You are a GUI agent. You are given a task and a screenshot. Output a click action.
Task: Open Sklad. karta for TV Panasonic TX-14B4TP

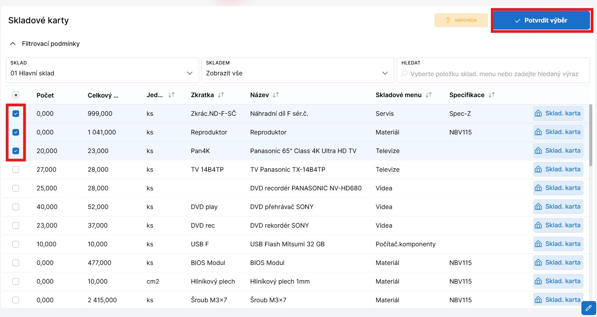pos(558,169)
